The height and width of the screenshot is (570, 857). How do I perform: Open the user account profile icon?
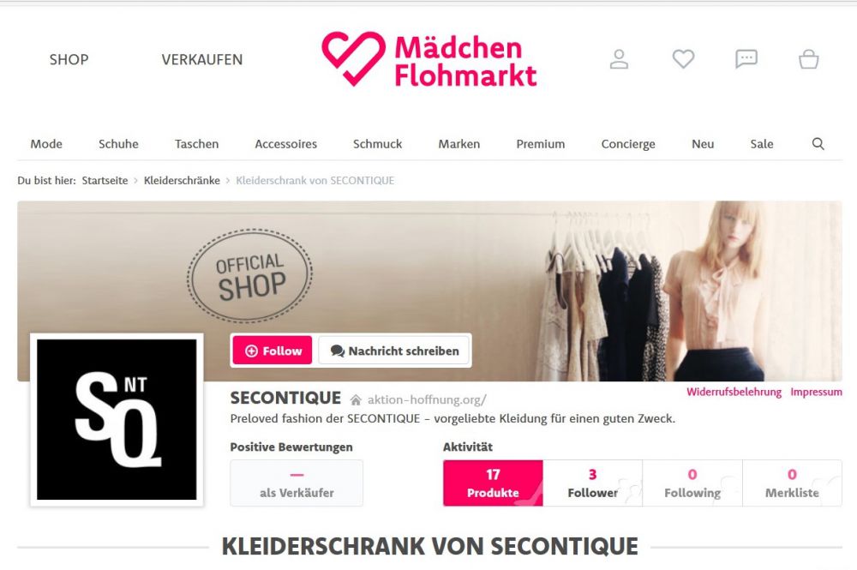pos(619,59)
